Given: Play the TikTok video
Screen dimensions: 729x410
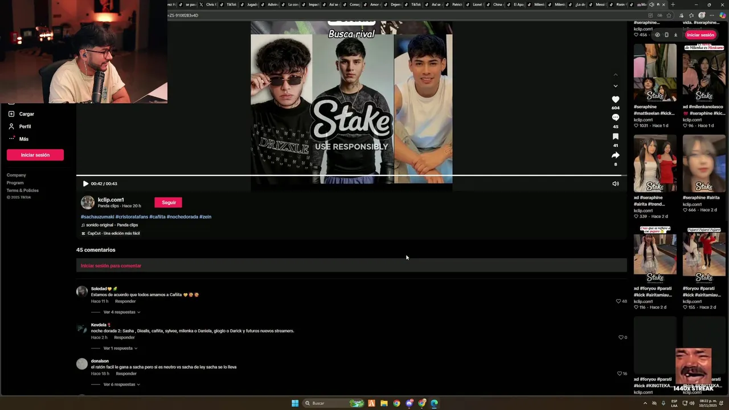Looking at the screenshot, I should (85, 184).
